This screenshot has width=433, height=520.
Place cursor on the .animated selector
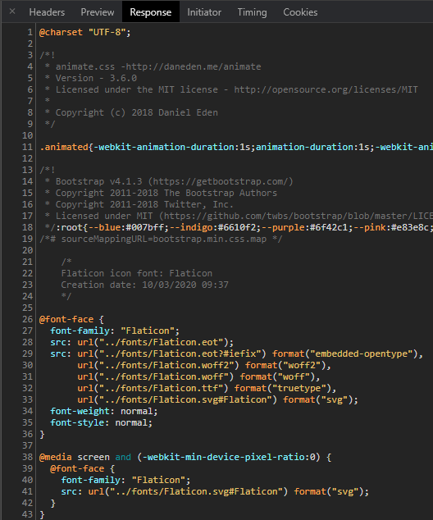coord(64,147)
